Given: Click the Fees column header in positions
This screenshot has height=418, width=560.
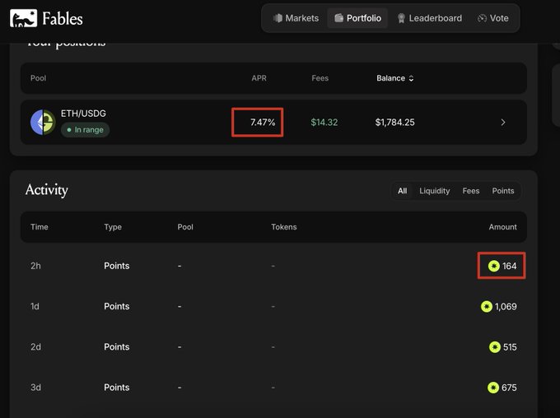Looking at the screenshot, I should (x=320, y=78).
